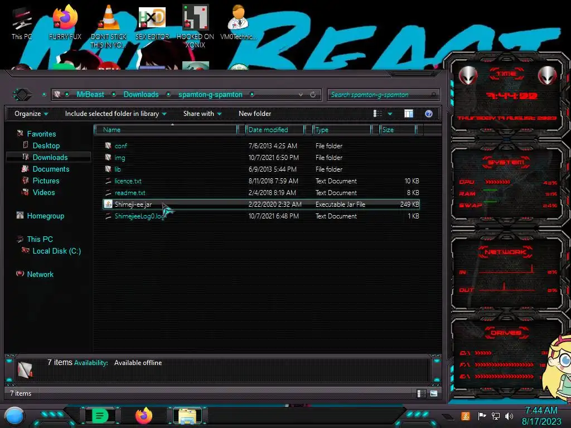
Task: Click the Search spamton-g-spamton field
Action: pyautogui.click(x=383, y=95)
